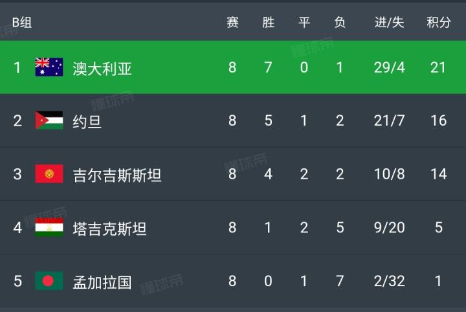Click the 进/失 column header
The width and height of the screenshot is (466, 312).
pos(389,23)
